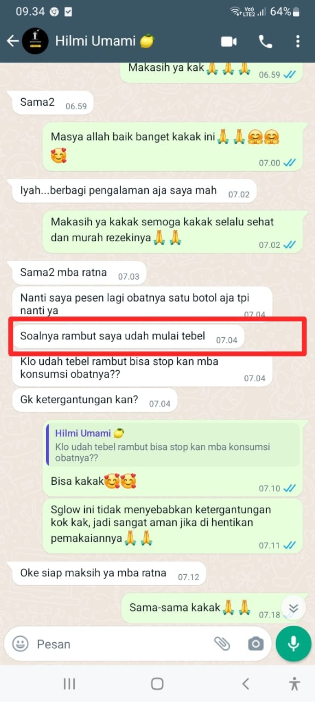
Task: Open the accessibility shortcut icon in navigation bar
Action: [x=294, y=683]
